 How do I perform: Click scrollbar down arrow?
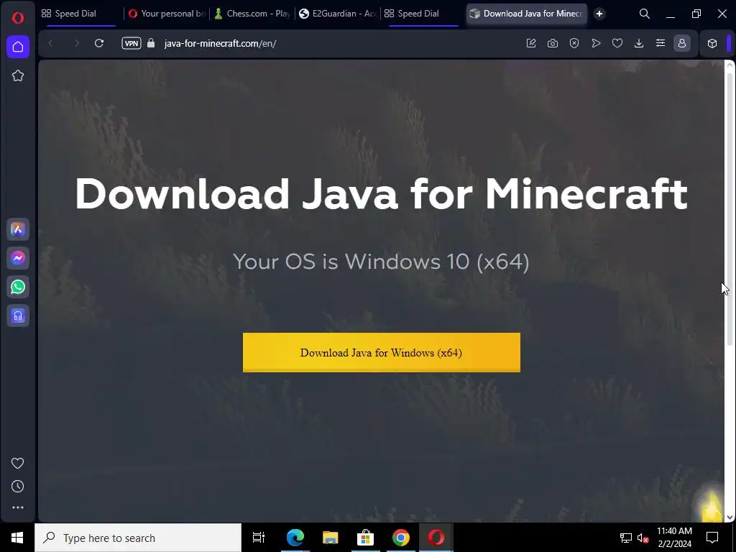point(730,517)
